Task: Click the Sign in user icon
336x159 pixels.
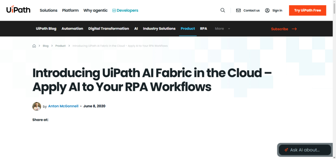Action: click(267, 10)
